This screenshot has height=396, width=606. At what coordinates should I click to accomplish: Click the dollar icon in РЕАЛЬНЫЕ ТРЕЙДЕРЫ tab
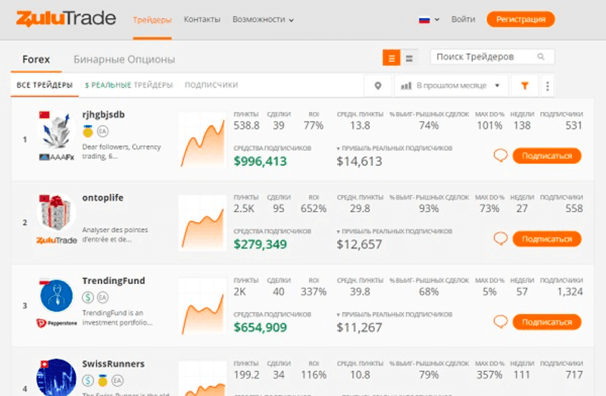87,85
